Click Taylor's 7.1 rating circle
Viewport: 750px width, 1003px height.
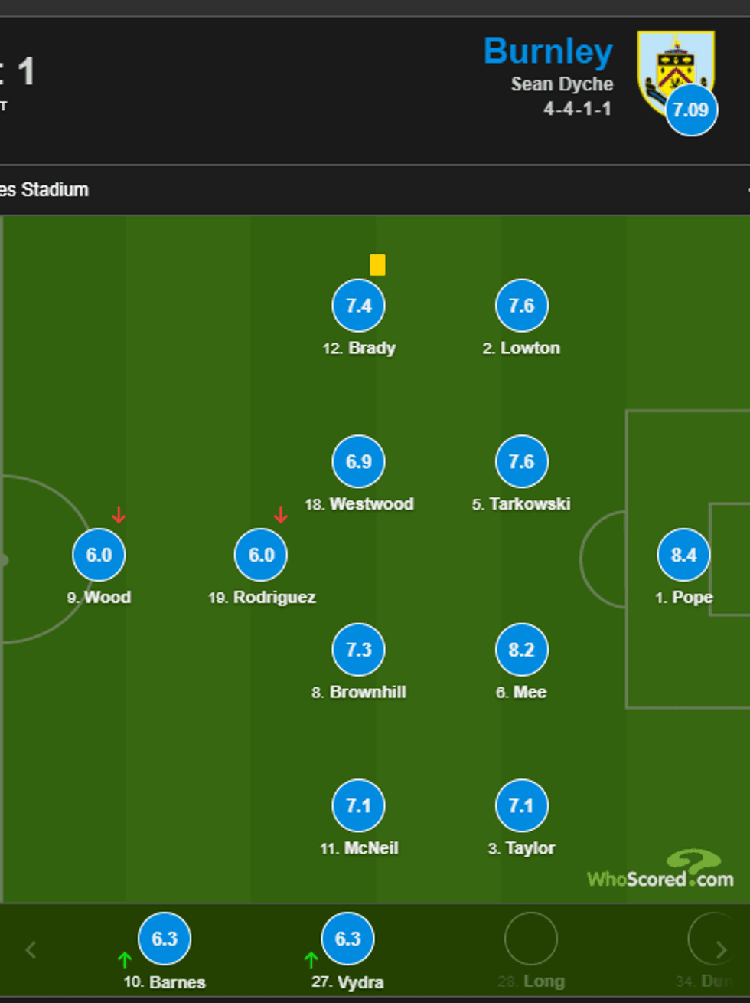point(521,805)
